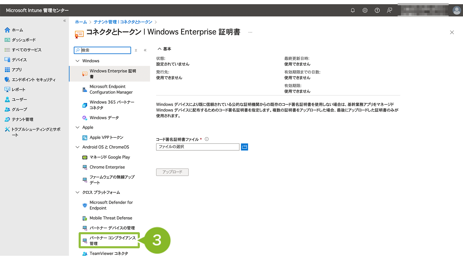The height and width of the screenshot is (260, 463).
Task: Open settings gear in top bar
Action: (x=365, y=10)
